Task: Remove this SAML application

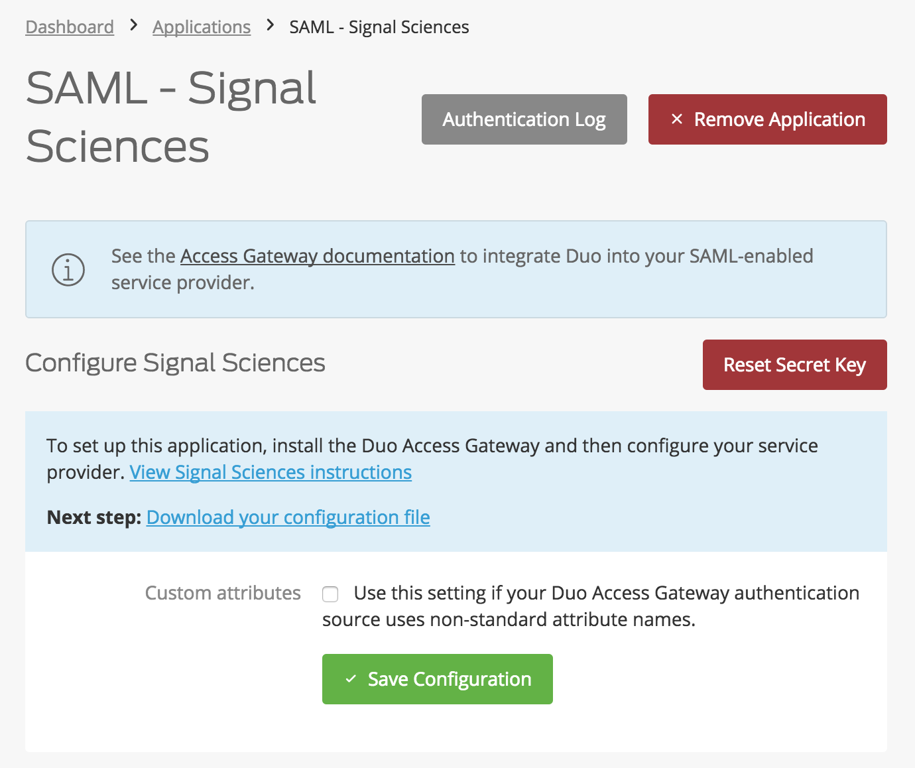Action: (x=767, y=119)
